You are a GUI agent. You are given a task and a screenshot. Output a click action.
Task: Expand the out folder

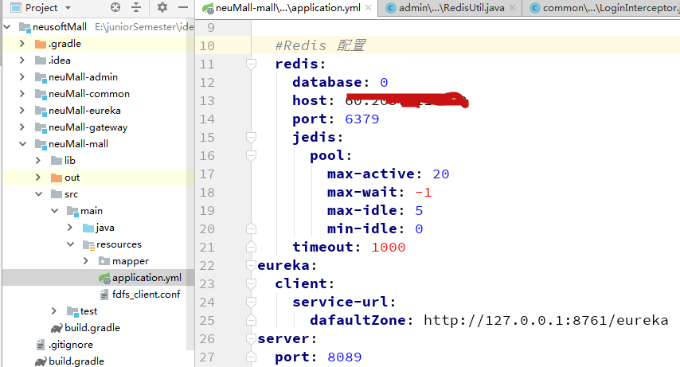[x=38, y=178]
